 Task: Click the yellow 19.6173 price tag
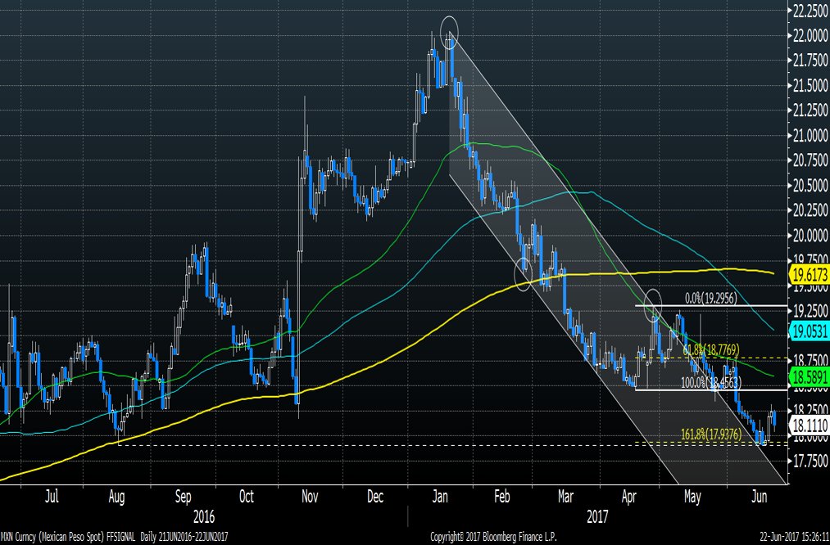pos(809,276)
